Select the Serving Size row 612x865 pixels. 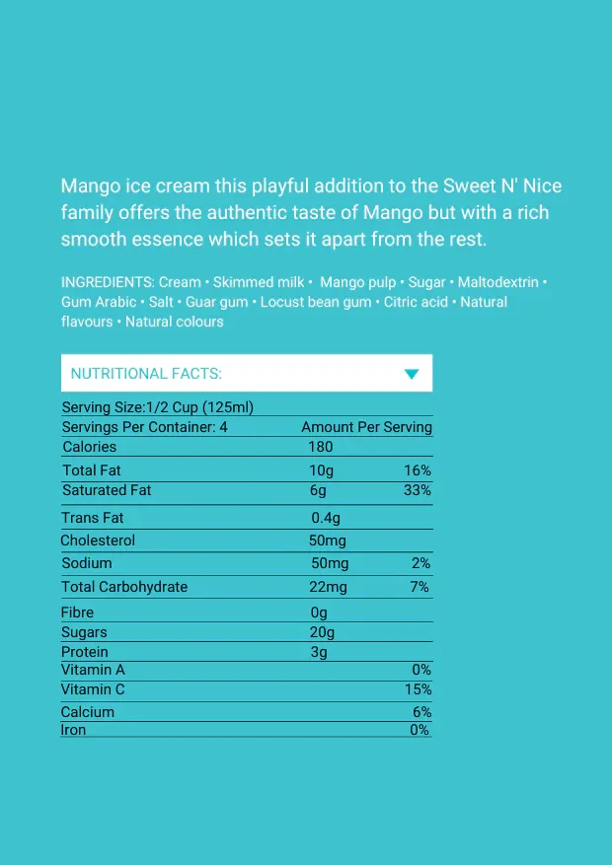click(247, 407)
